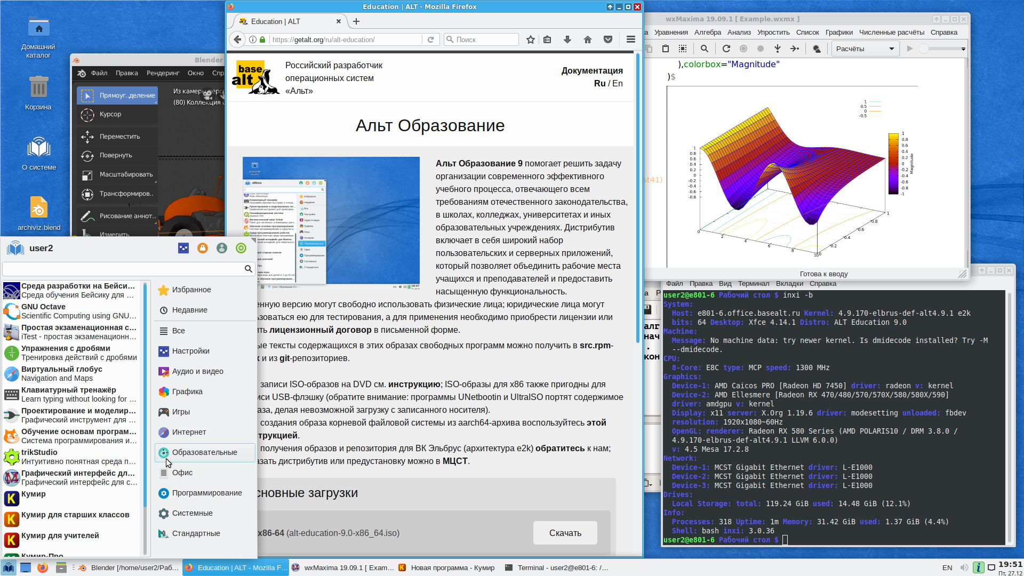Select Blender Move tool
Screen dimensions: 1024x576
pos(117,137)
